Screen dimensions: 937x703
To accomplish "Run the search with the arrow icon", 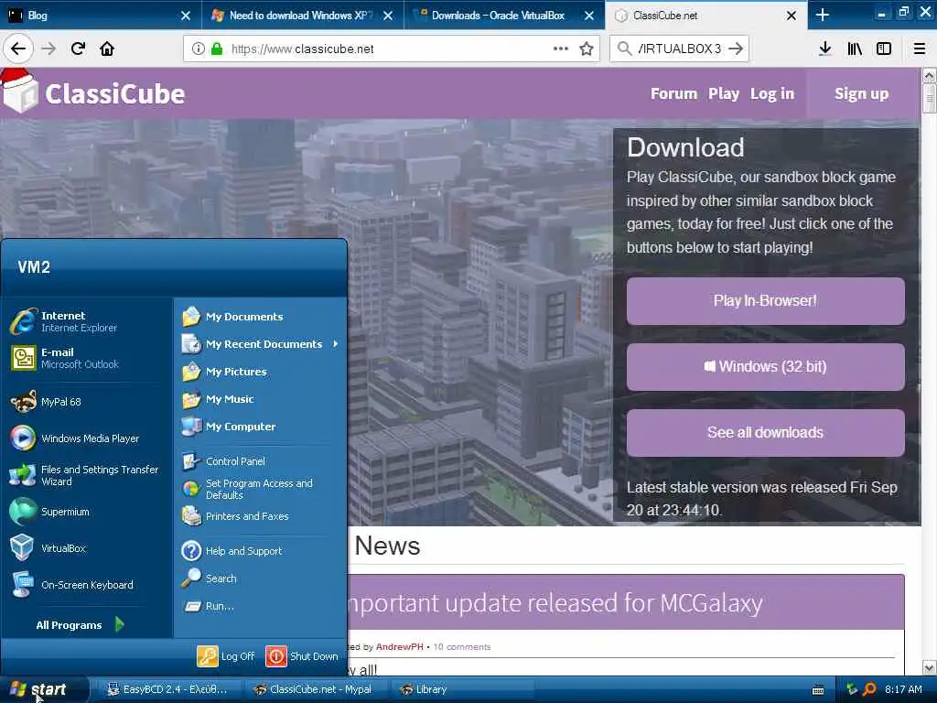I will [737, 49].
